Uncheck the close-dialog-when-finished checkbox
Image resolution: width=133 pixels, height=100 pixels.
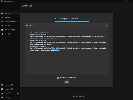click(58, 78)
